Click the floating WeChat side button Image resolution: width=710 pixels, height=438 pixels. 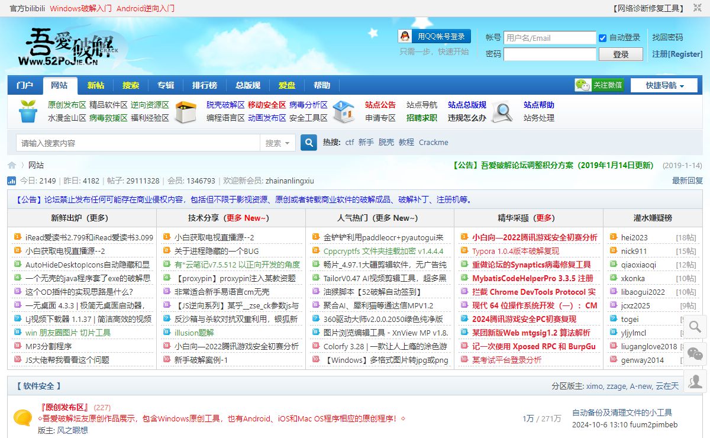695,353
